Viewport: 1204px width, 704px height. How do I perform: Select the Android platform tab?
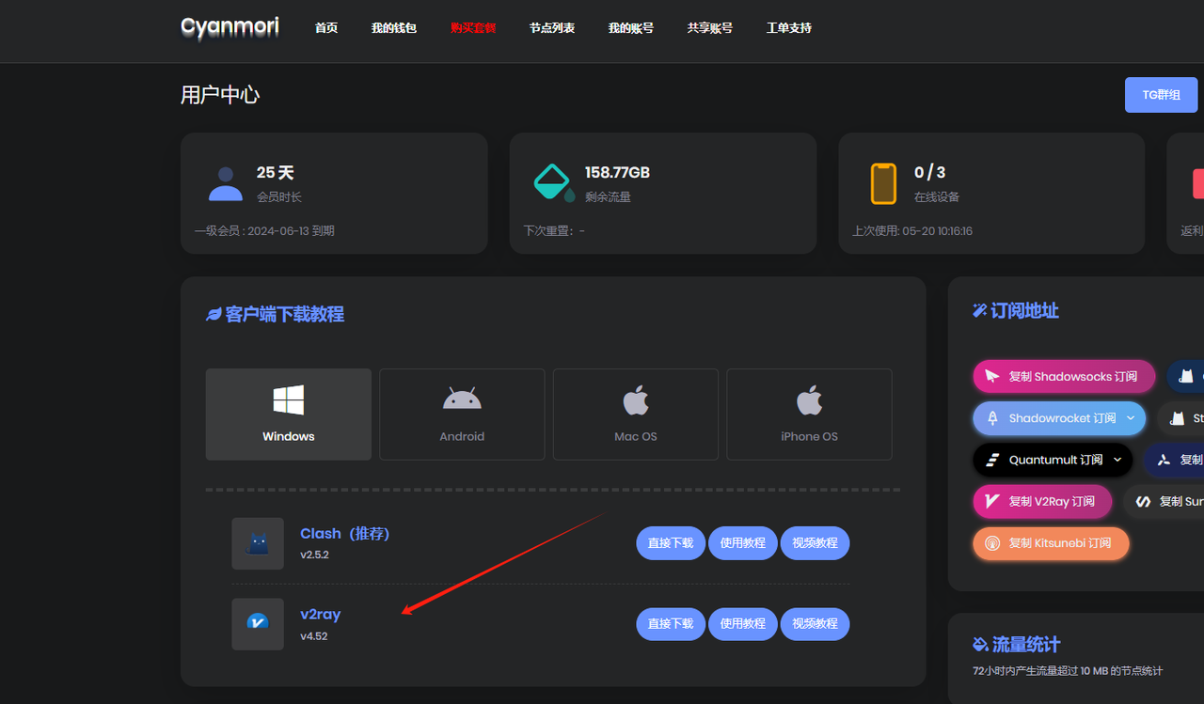point(462,415)
